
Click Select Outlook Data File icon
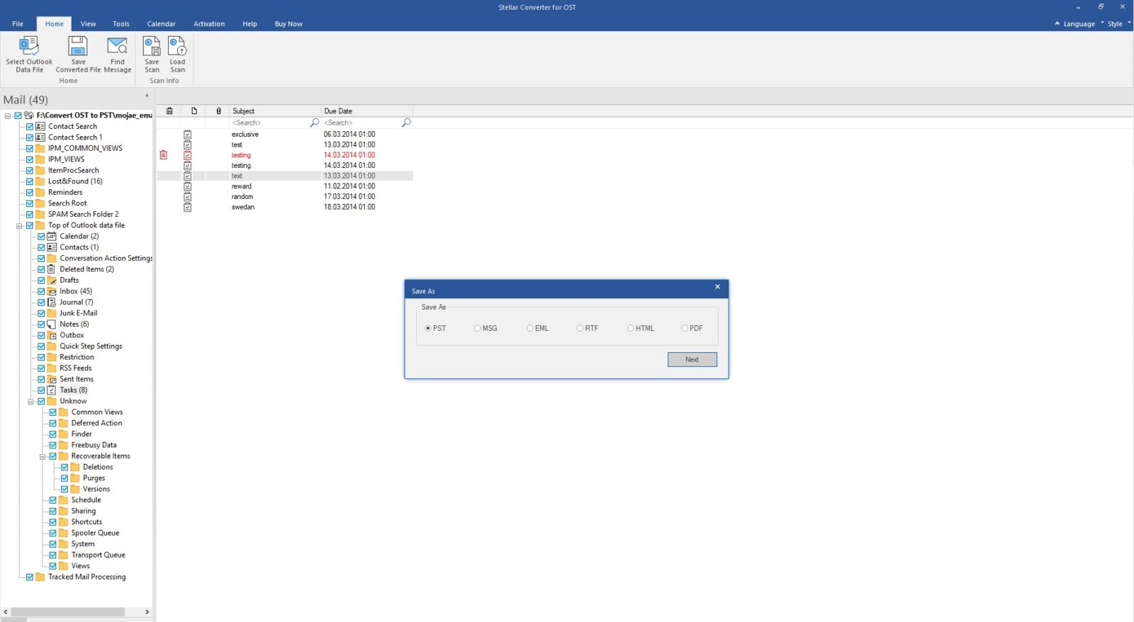(x=29, y=47)
